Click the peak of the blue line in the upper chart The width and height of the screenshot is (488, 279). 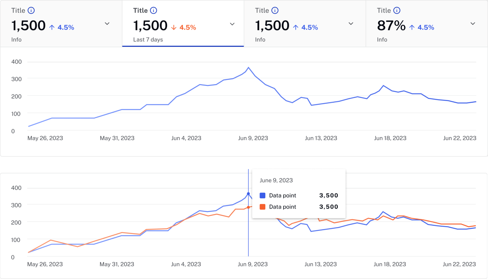tap(248, 67)
